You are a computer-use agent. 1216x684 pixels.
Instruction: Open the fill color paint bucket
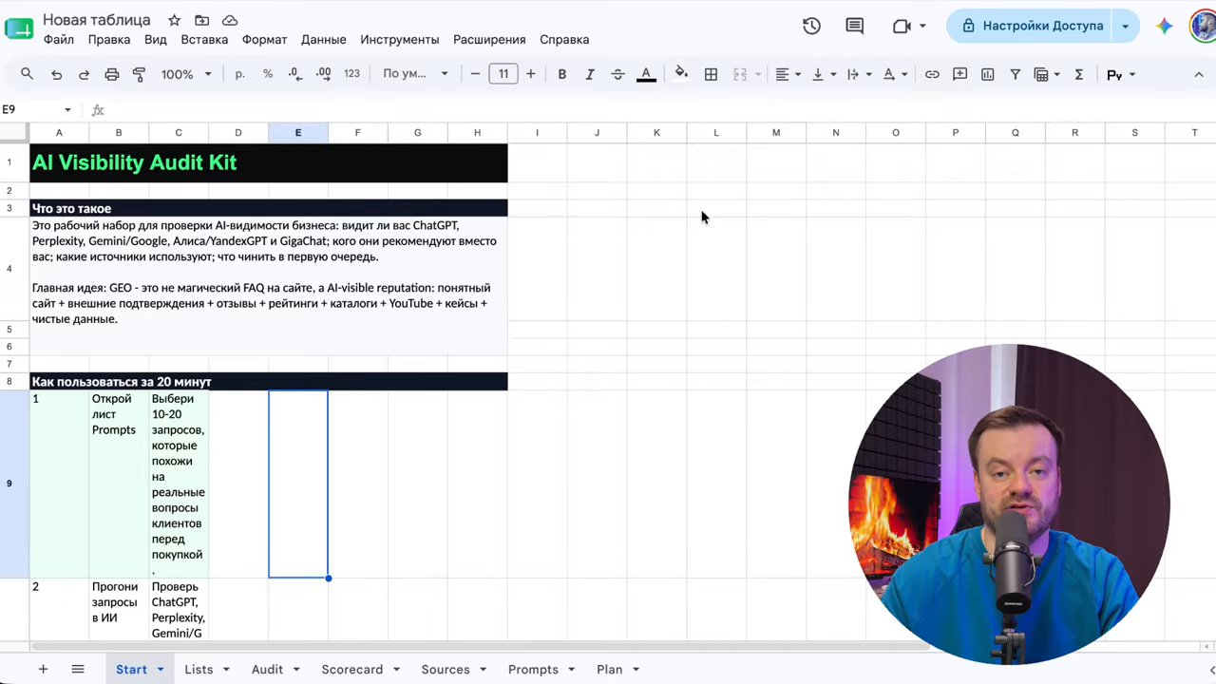681,74
